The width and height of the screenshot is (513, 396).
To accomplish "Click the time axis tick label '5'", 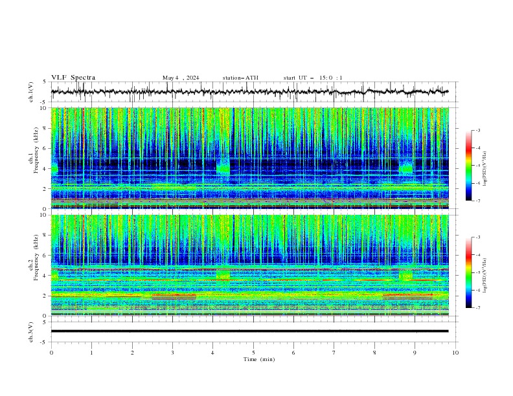I will (x=253, y=353).
